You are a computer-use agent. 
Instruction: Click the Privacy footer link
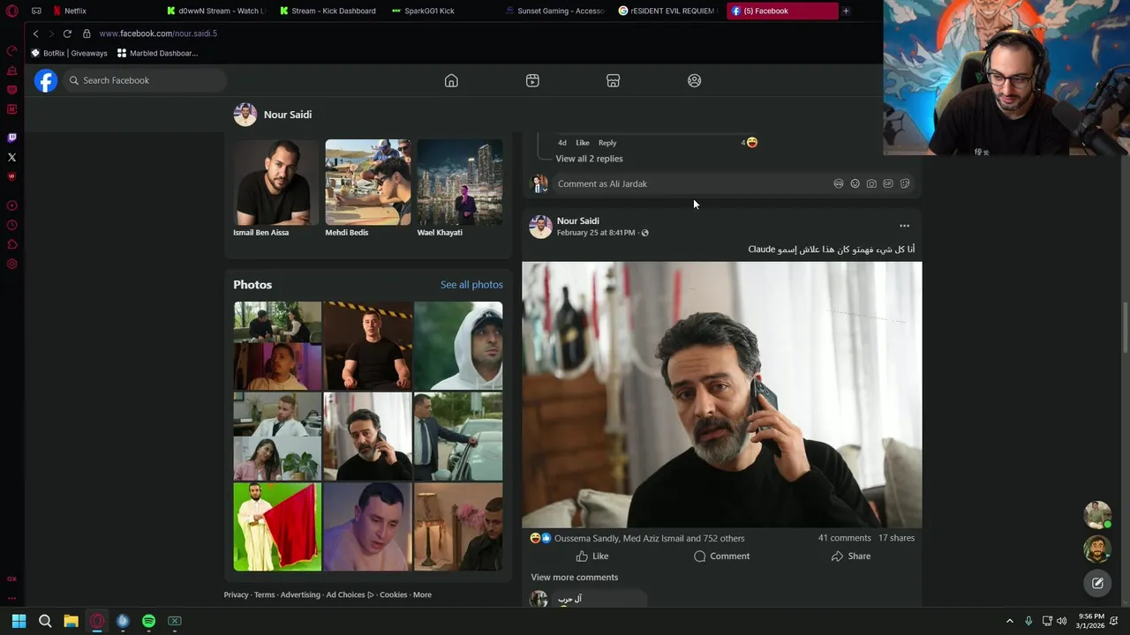pos(236,594)
